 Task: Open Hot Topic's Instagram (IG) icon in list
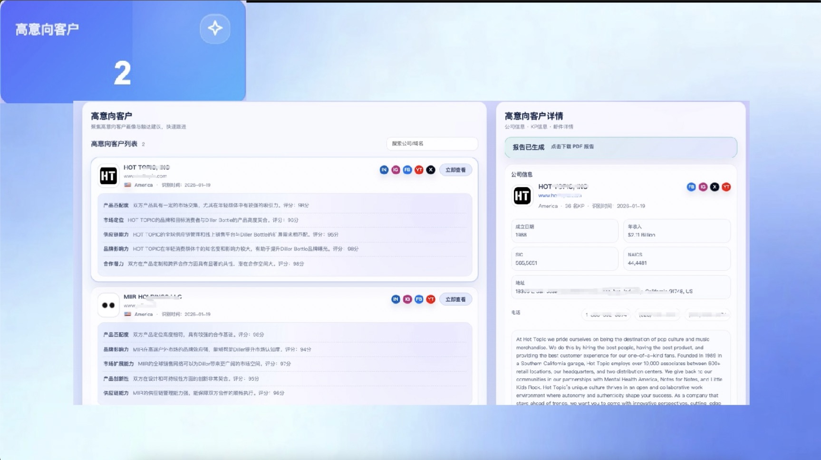point(396,170)
